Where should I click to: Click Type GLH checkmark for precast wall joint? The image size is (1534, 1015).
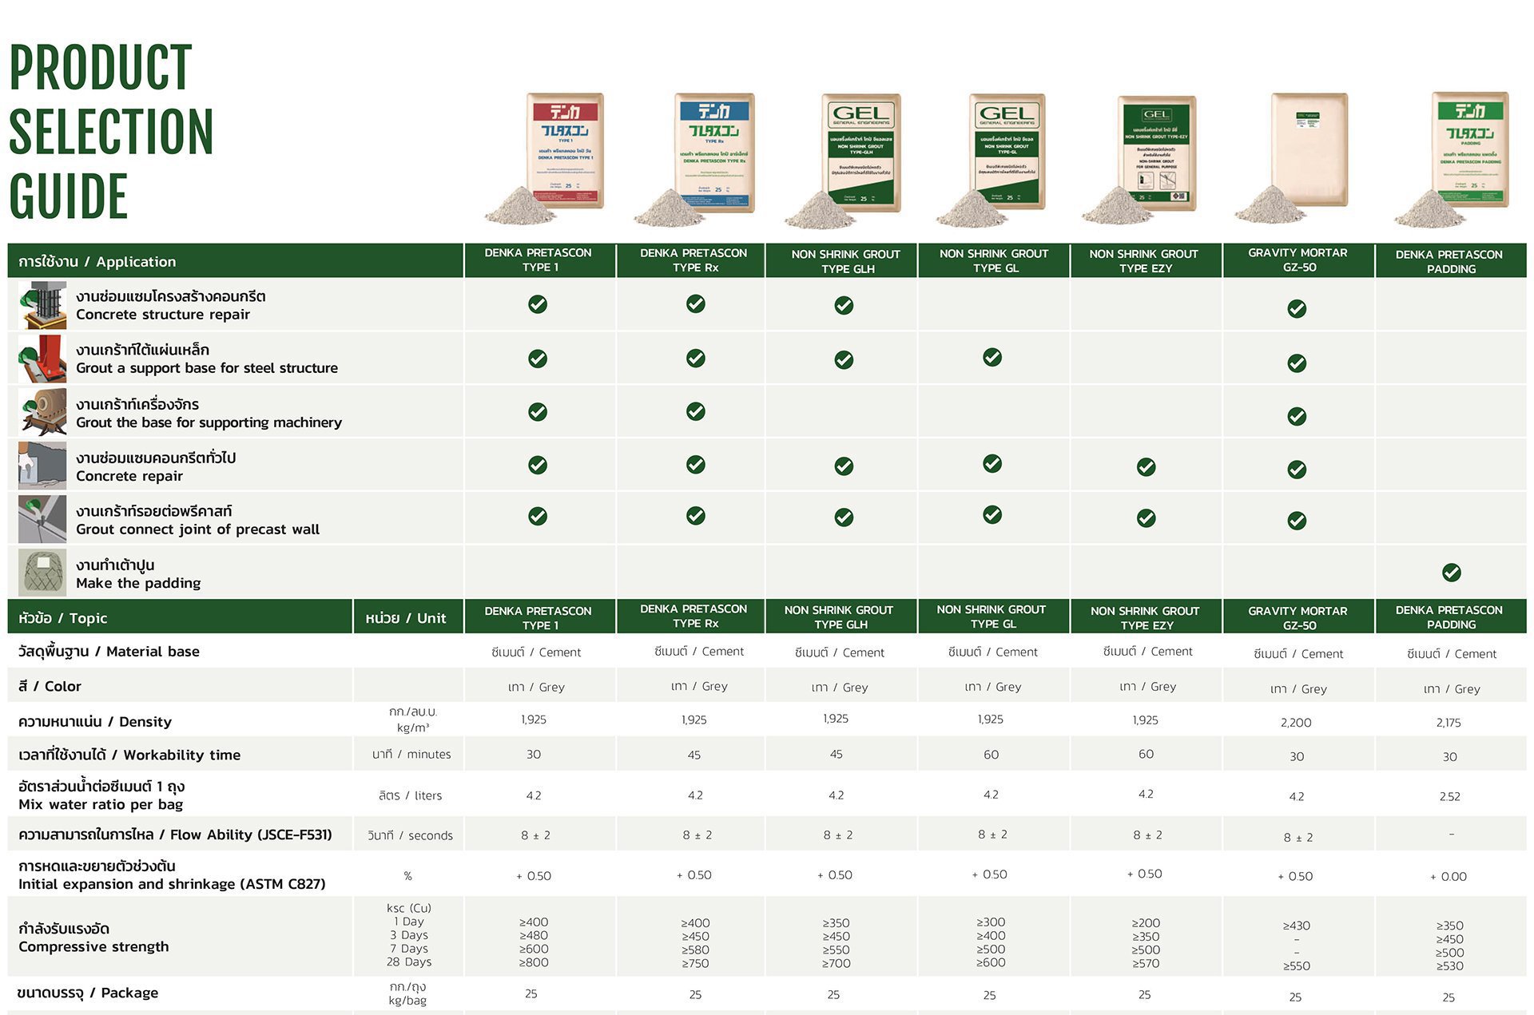pyautogui.click(x=844, y=517)
